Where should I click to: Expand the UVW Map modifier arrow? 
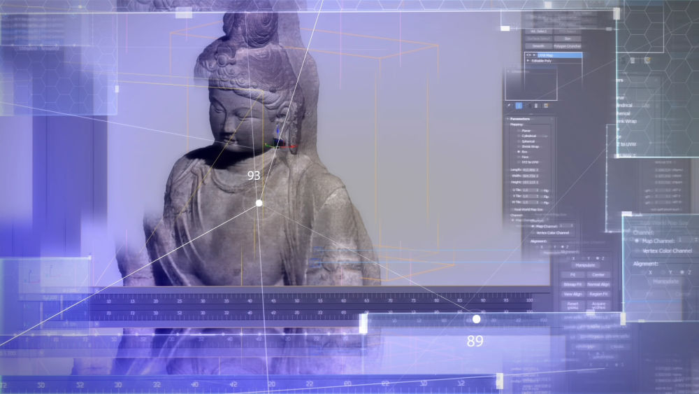pyautogui.click(x=533, y=55)
